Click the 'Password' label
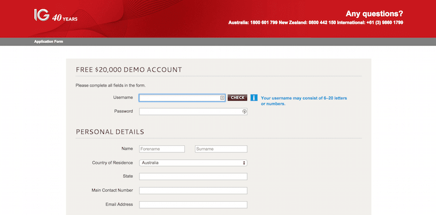The image size is (436, 215). (123, 111)
